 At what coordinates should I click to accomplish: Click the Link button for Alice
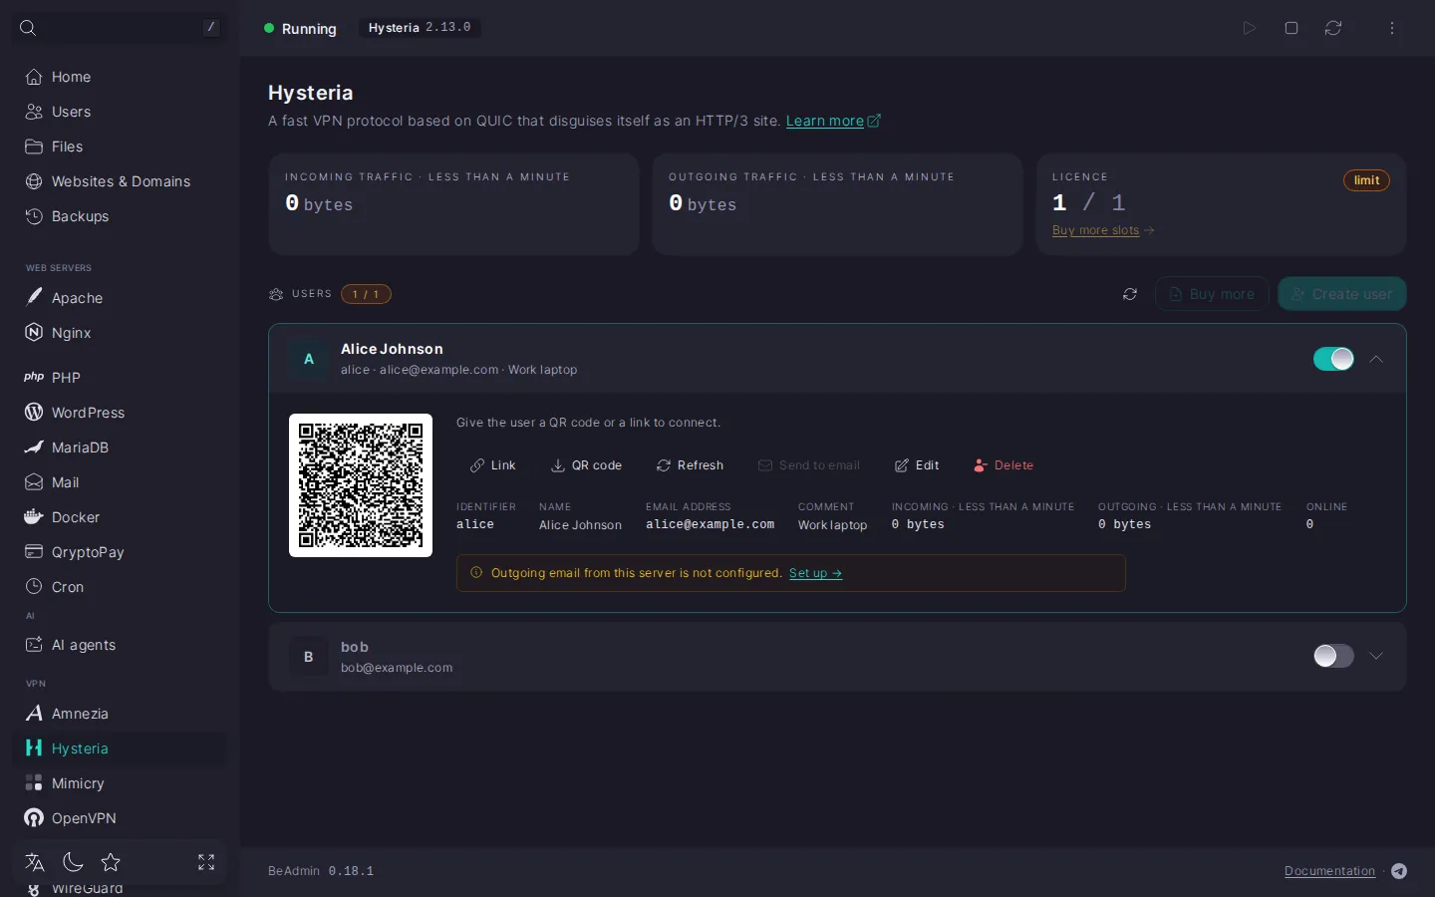coord(493,465)
